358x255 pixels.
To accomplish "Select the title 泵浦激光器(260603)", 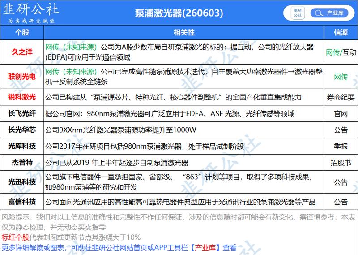I will click(179, 13).
